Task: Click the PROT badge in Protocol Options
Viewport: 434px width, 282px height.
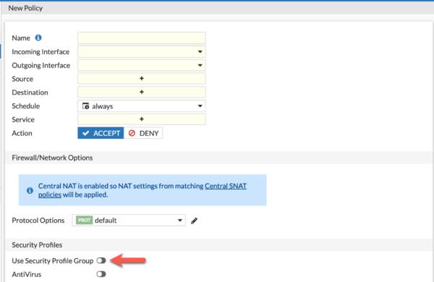Action: pyautogui.click(x=84, y=221)
